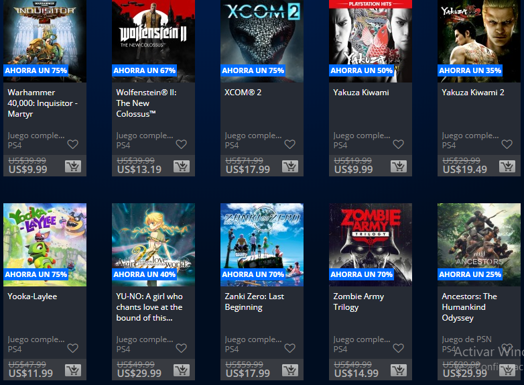Add Warhammer 40,000 Inquisitor Martyr to cart
The height and width of the screenshot is (385, 524).
point(73,166)
